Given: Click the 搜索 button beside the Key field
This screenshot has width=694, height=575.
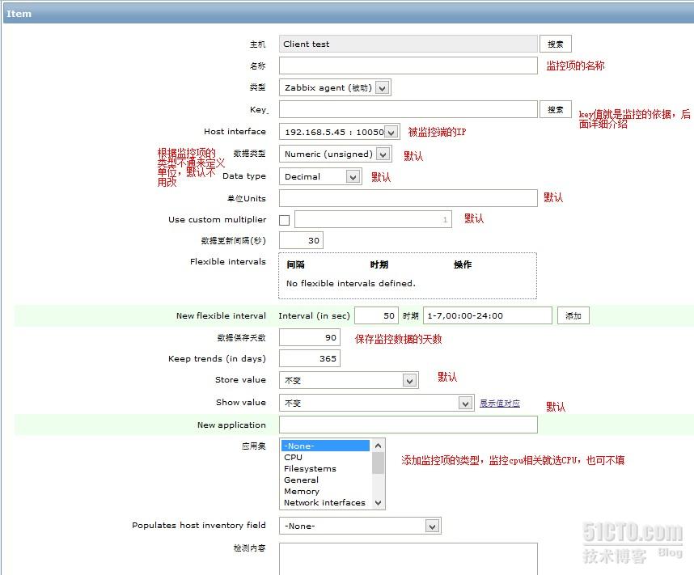Looking at the screenshot, I should click(x=556, y=109).
